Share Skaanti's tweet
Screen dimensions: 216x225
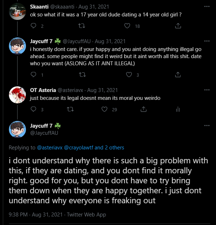click(179, 26)
